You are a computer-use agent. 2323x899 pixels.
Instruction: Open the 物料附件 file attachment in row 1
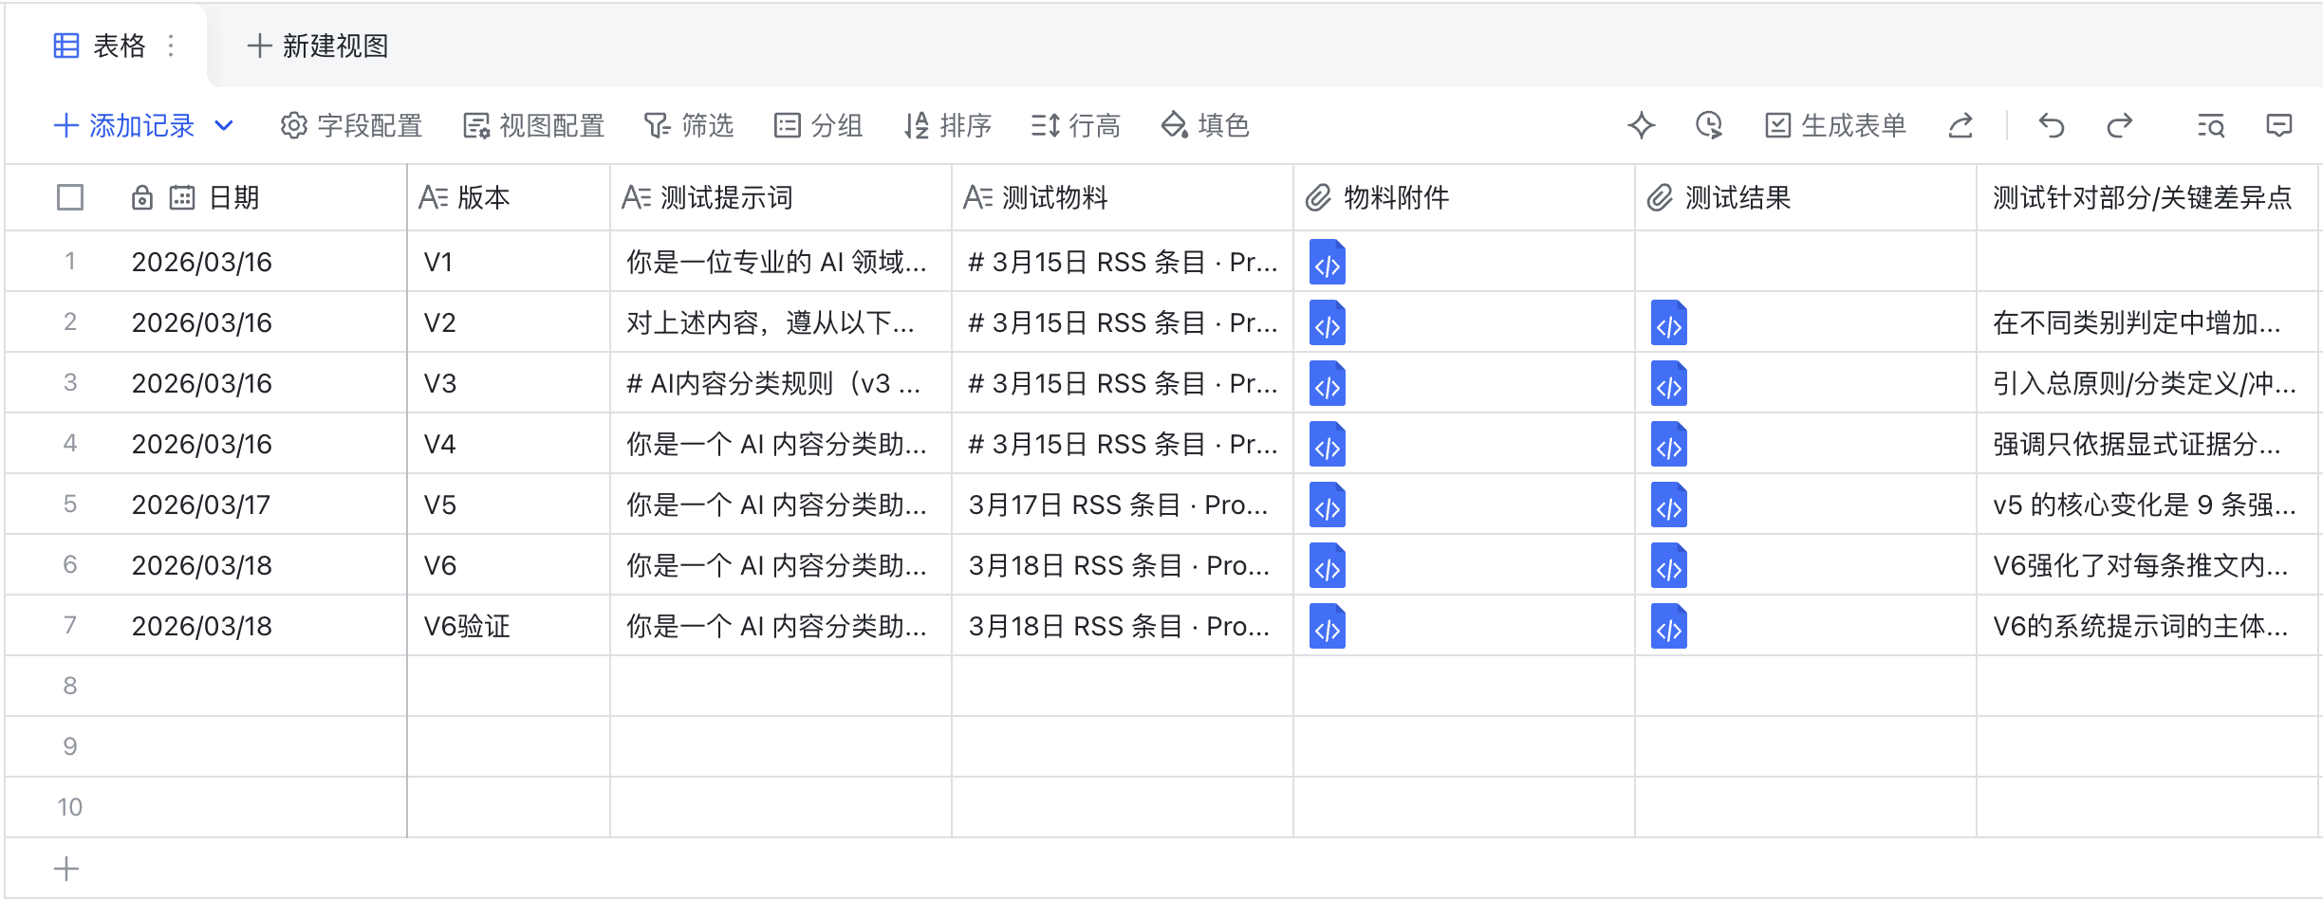click(x=1328, y=263)
